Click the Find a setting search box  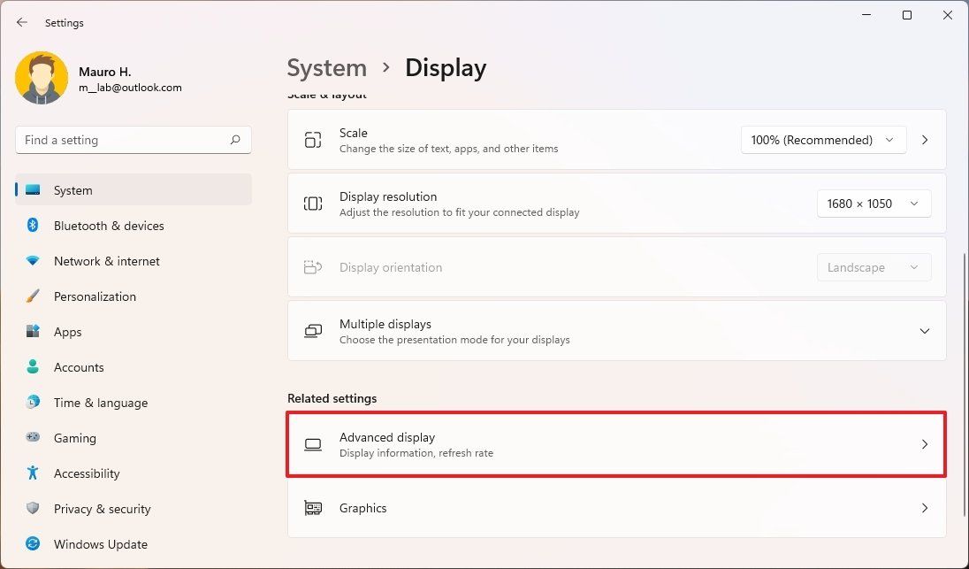[133, 140]
